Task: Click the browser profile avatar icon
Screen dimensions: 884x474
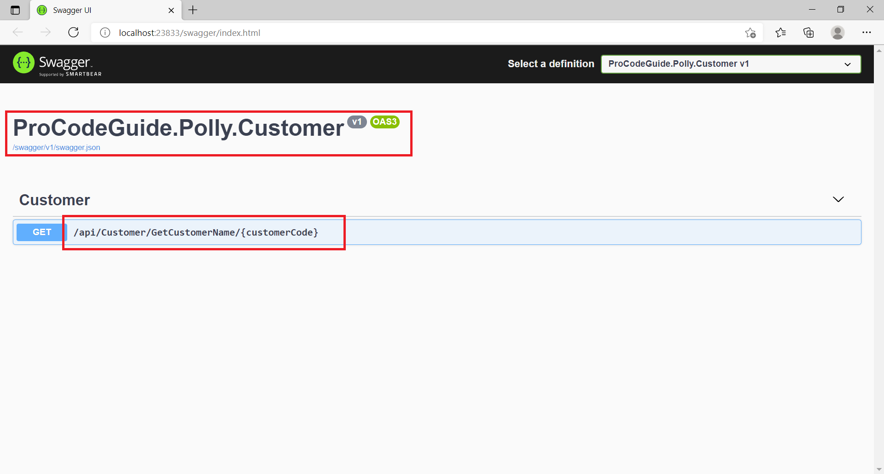Action: click(837, 32)
